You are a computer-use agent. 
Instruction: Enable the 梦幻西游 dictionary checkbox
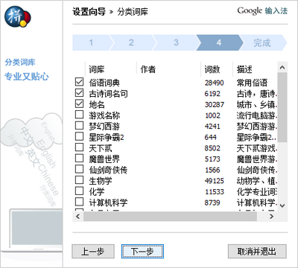tap(79, 125)
